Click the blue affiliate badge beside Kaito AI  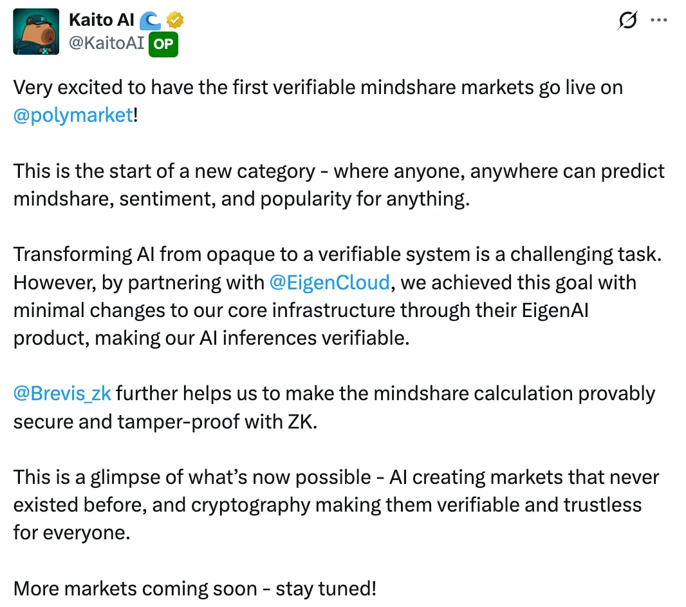tap(151, 20)
